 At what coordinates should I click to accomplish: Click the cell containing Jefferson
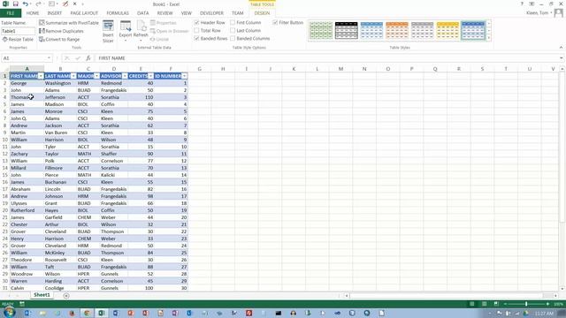point(60,97)
